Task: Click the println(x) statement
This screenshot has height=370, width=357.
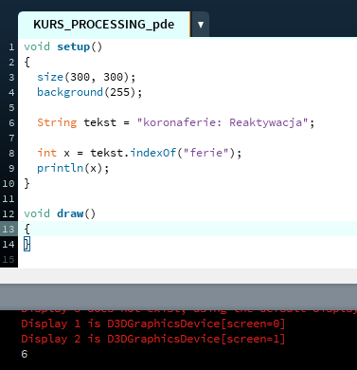Action: 73,168
